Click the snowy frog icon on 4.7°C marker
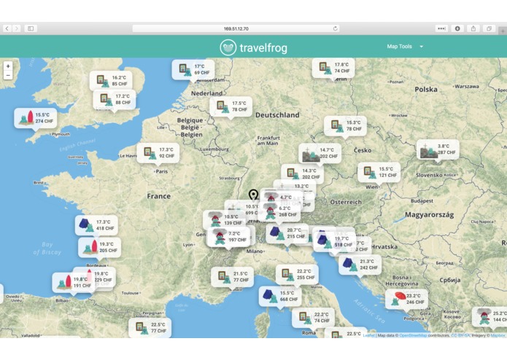 click(x=271, y=196)
